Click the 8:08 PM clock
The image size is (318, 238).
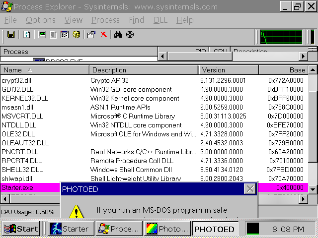(288, 229)
